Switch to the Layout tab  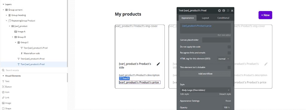[x=205, y=18]
